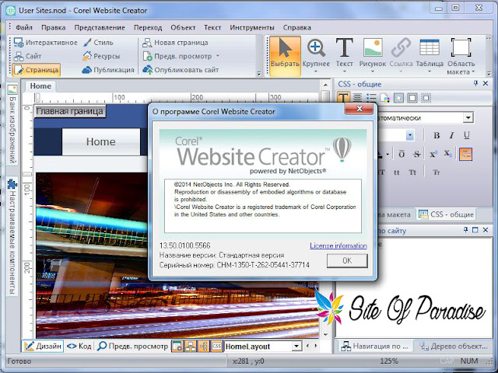Click Опубликовать сайт publish icon

coord(147,70)
